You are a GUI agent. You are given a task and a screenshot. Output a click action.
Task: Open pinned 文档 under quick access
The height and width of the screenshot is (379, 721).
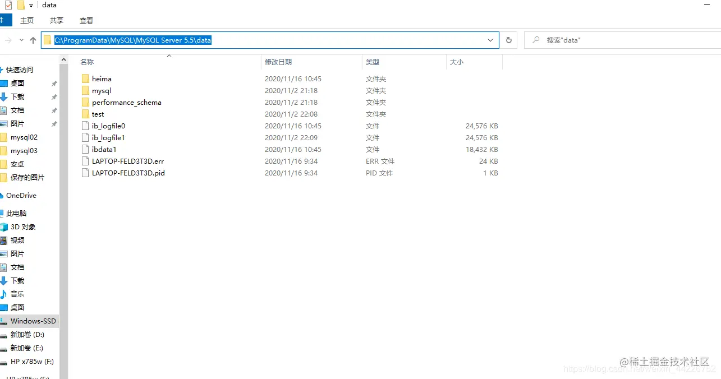(x=17, y=110)
